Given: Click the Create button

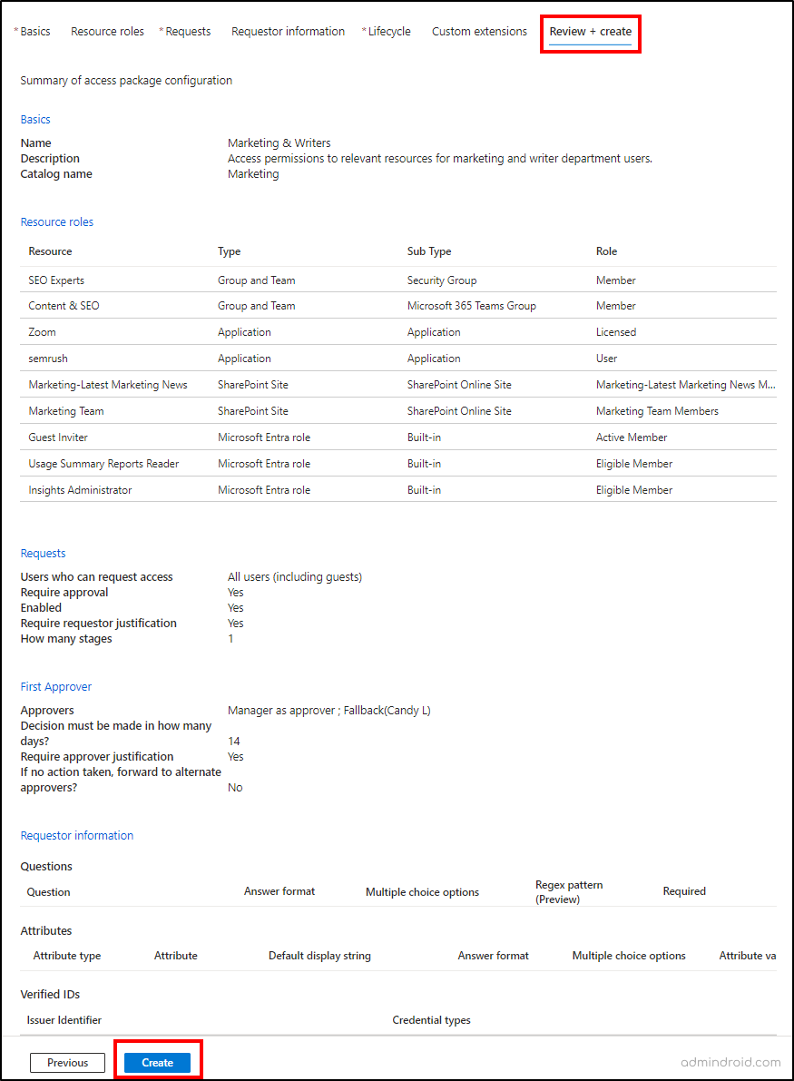Looking at the screenshot, I should tap(157, 1062).
